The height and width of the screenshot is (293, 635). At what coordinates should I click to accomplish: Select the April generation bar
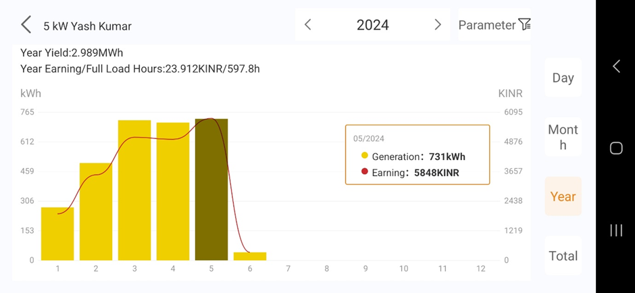point(173,192)
